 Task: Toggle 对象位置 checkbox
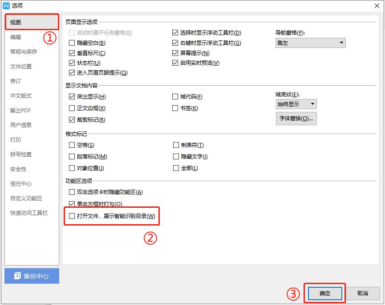click(72, 168)
